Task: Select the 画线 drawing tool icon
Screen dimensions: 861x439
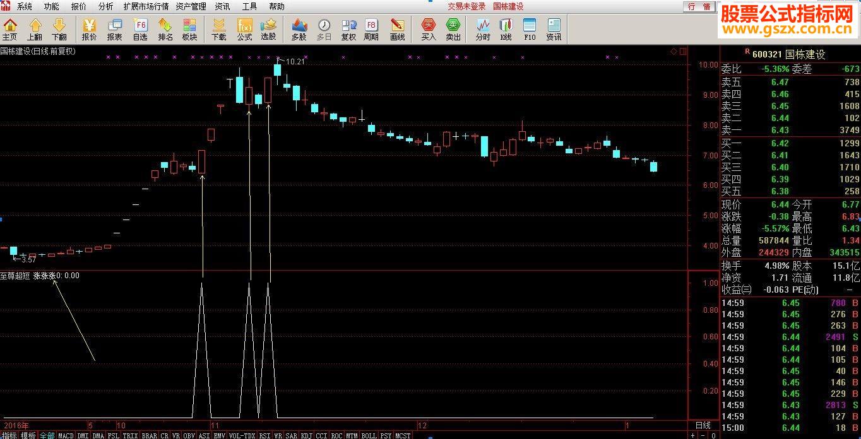Action: [397, 29]
